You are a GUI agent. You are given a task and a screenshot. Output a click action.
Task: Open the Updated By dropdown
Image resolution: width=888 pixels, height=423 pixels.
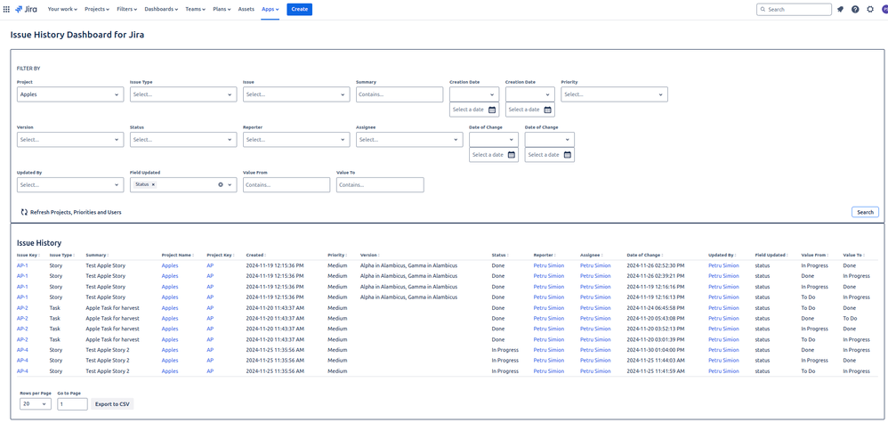coord(70,185)
